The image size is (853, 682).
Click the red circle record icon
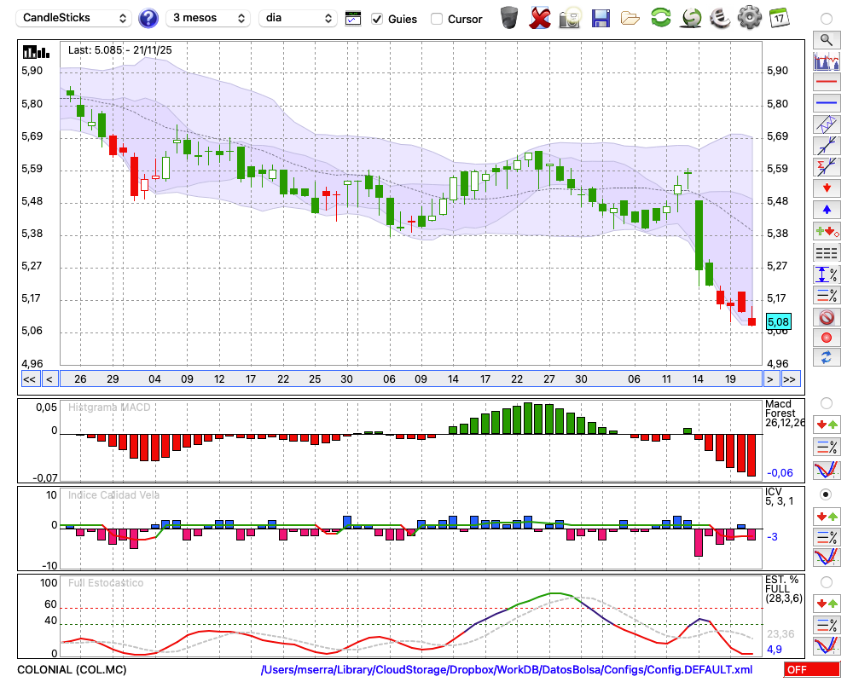click(827, 338)
